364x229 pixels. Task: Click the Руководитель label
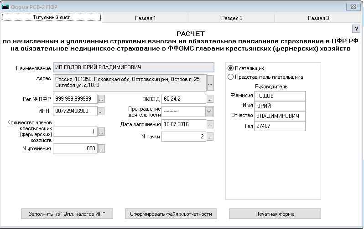[x=271, y=87]
